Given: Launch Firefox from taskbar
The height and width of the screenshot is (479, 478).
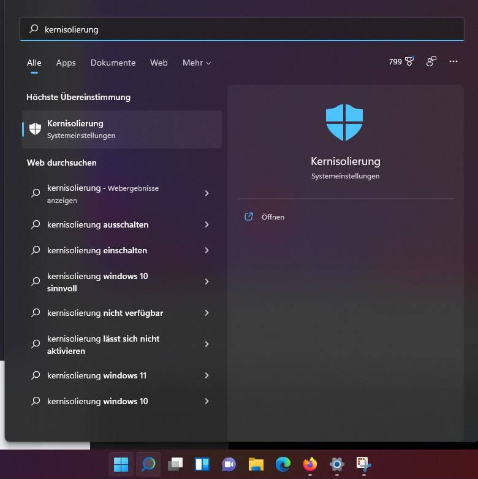Looking at the screenshot, I should [x=310, y=464].
